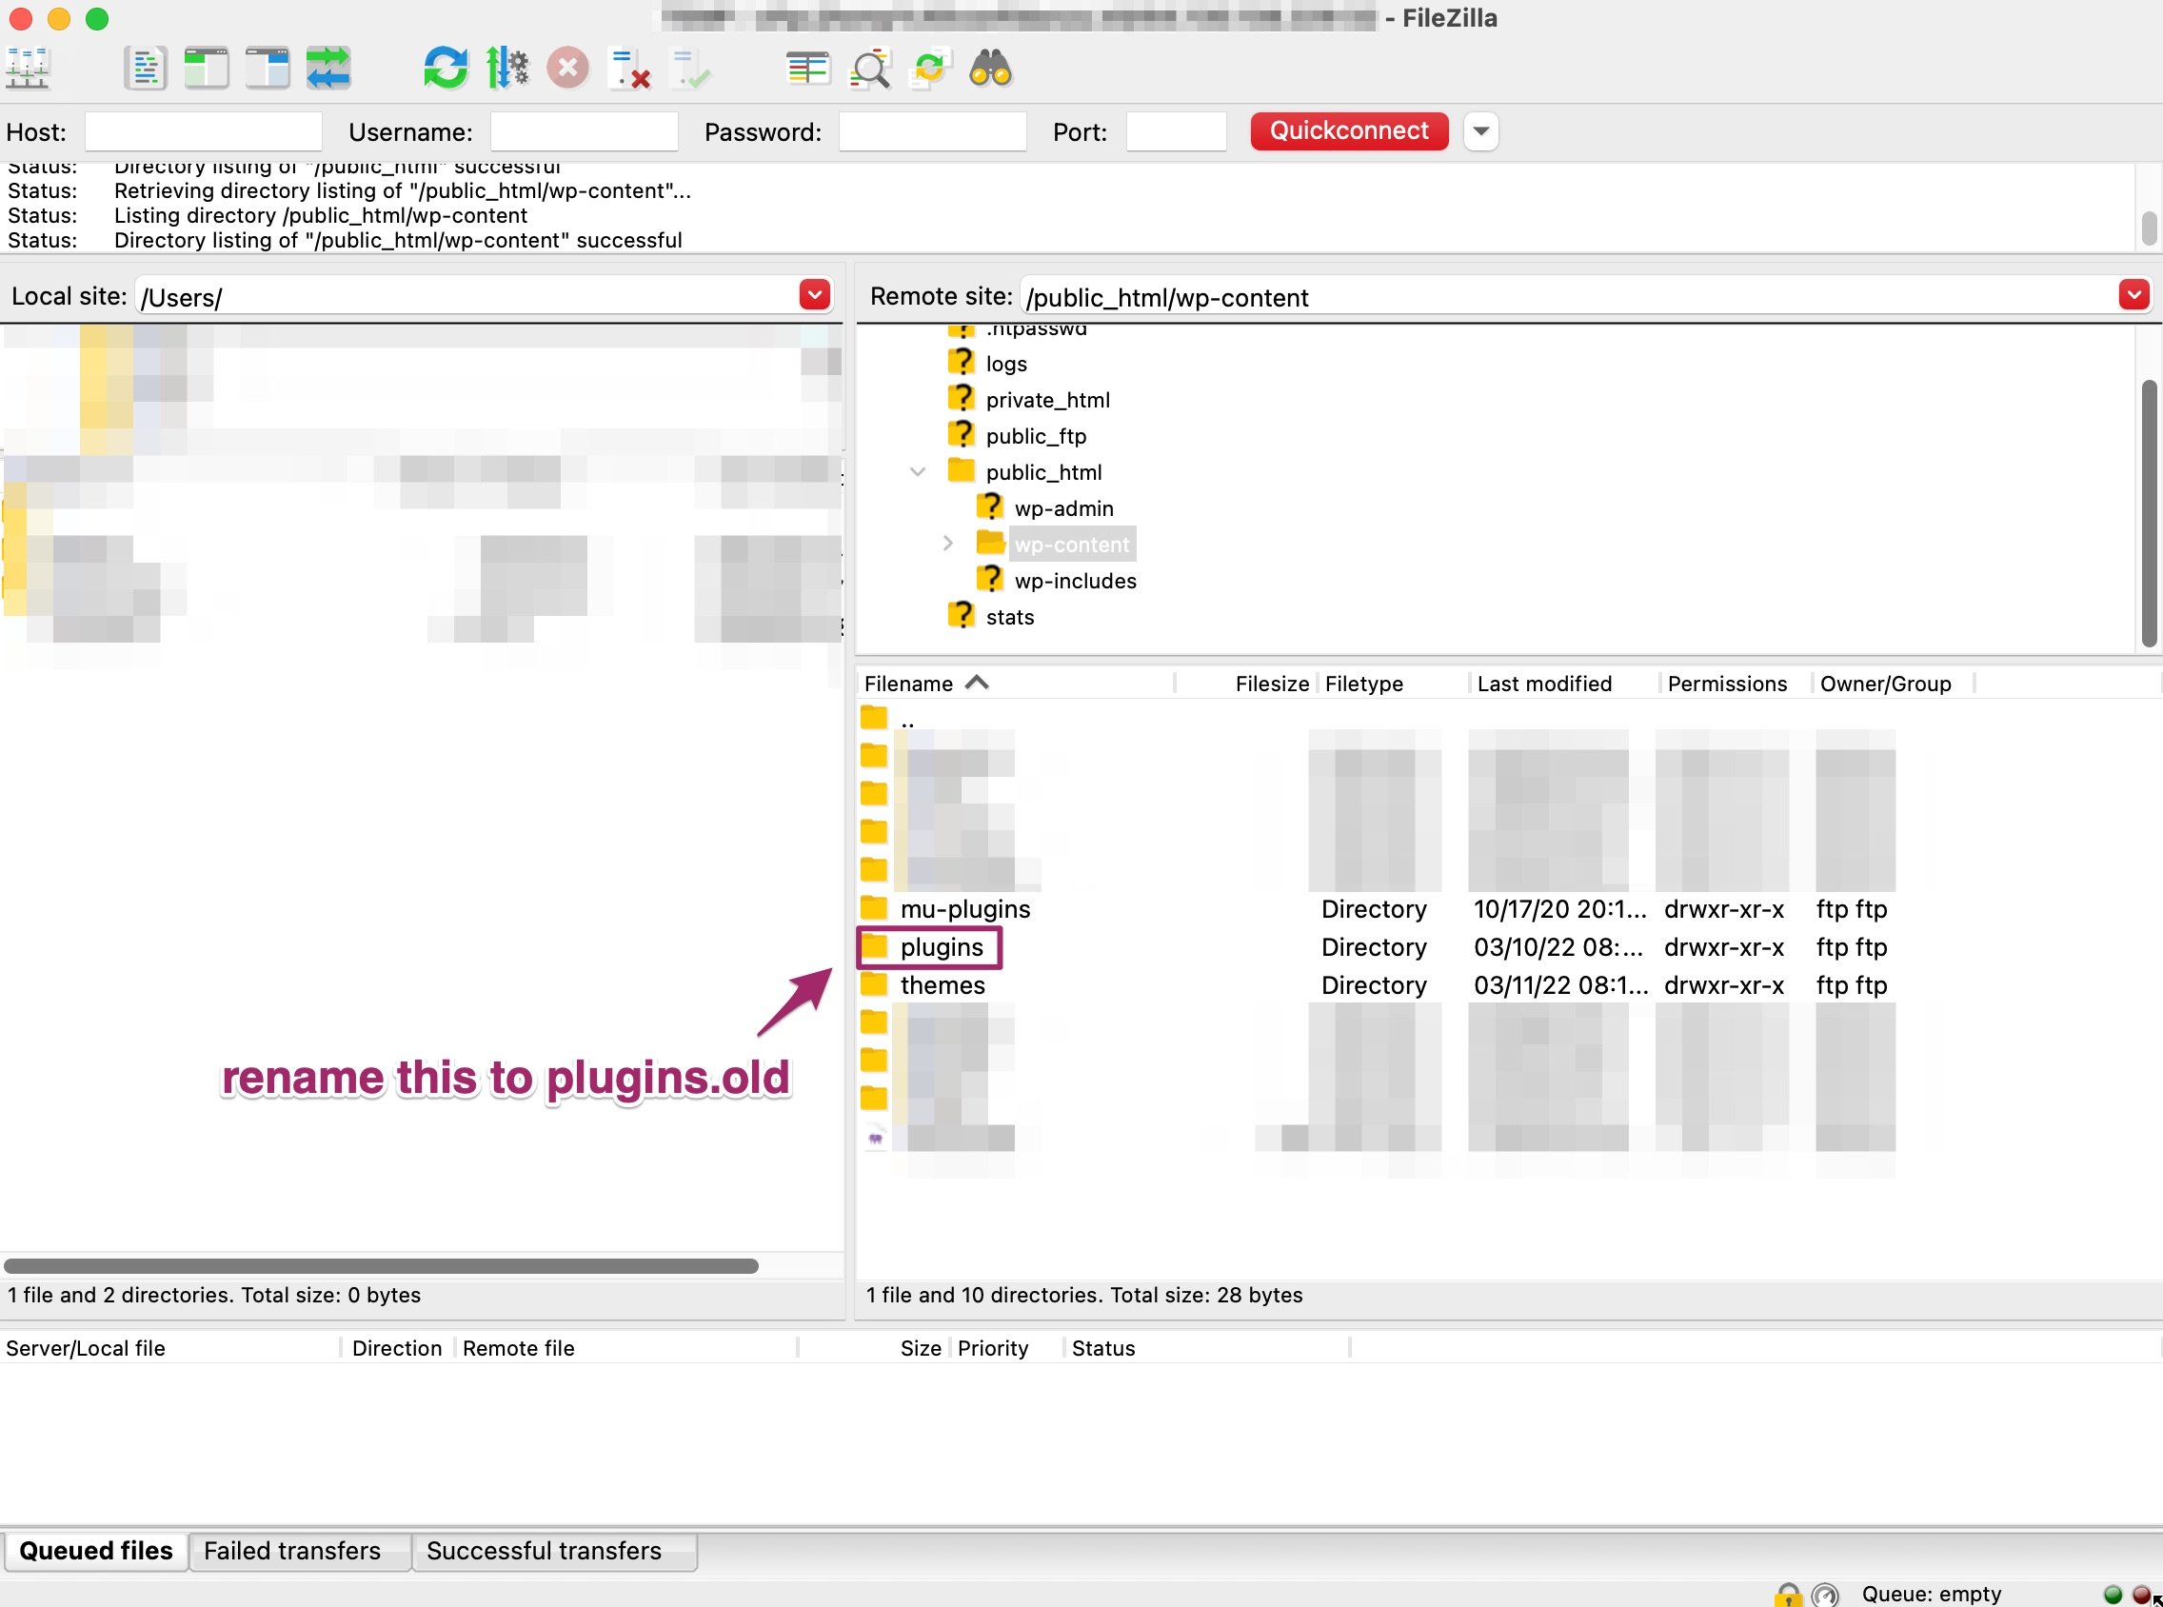The height and width of the screenshot is (1607, 2163).
Task: Switch to Failed transfers tab
Action: pyautogui.click(x=291, y=1551)
